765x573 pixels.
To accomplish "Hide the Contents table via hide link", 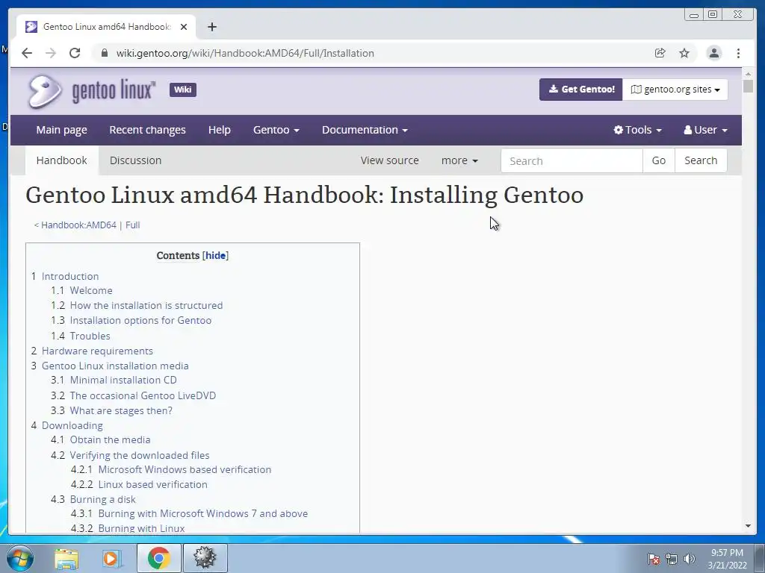I will pyautogui.click(x=215, y=255).
